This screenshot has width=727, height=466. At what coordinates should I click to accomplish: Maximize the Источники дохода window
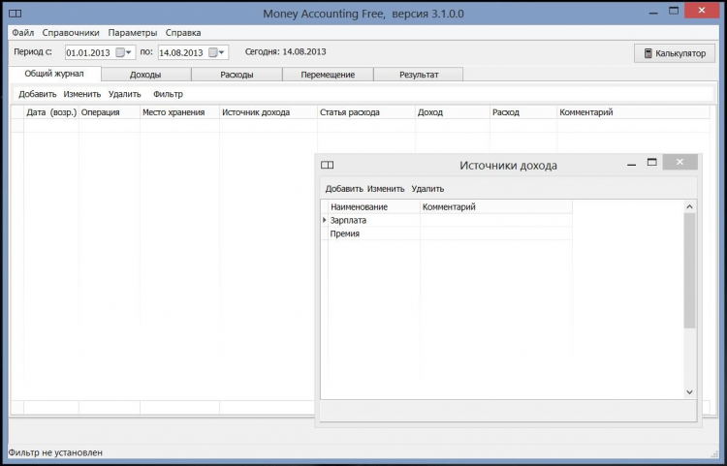(652, 162)
